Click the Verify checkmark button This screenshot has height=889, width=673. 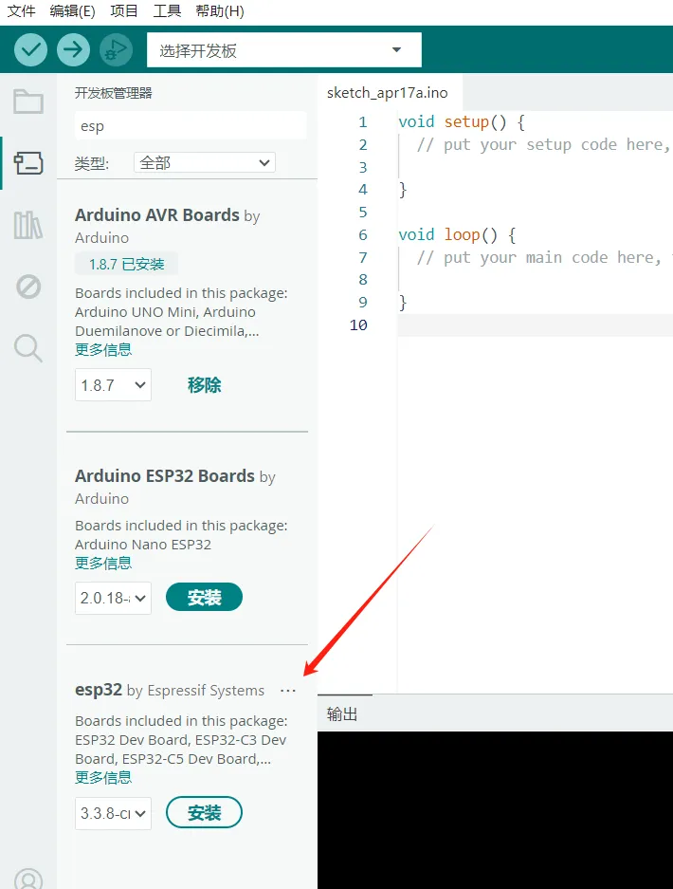(31, 49)
